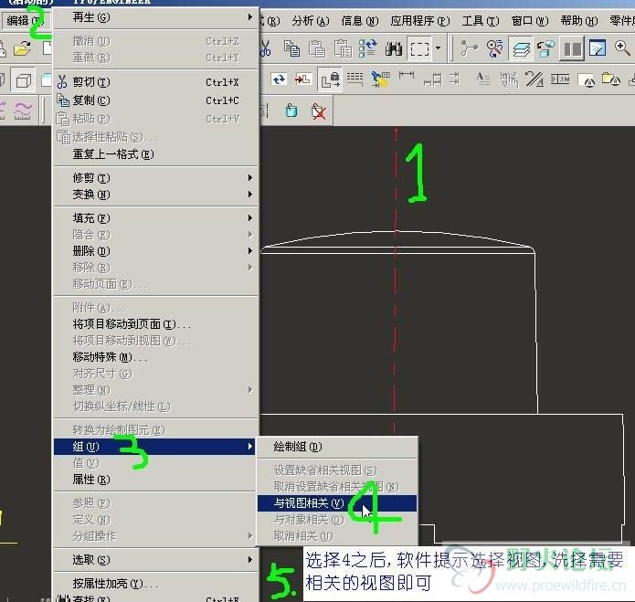Open the 帮助(H) menu
Image resolution: width=635 pixels, height=602 pixels.
[x=579, y=21]
